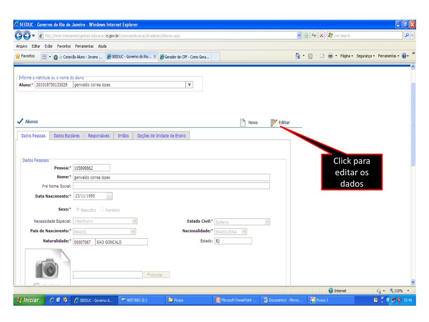Image resolution: width=429 pixels, height=322 pixels.
Task: Switch to the Responsáveis tab
Action: point(99,136)
